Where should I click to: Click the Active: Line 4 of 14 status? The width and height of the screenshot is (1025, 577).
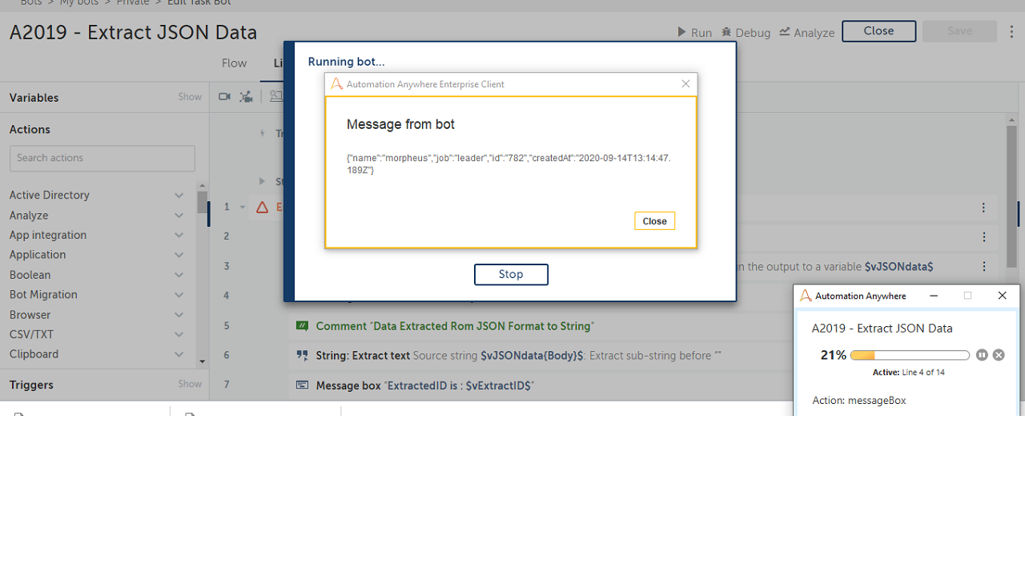click(x=909, y=373)
